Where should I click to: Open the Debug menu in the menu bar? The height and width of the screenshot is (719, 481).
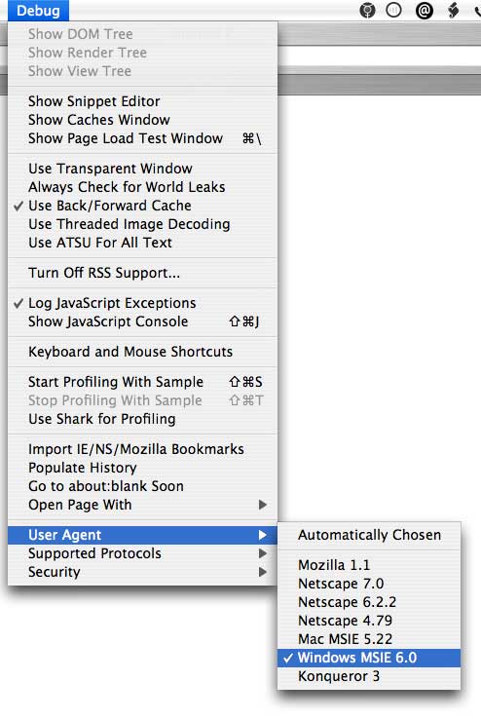[x=38, y=10]
